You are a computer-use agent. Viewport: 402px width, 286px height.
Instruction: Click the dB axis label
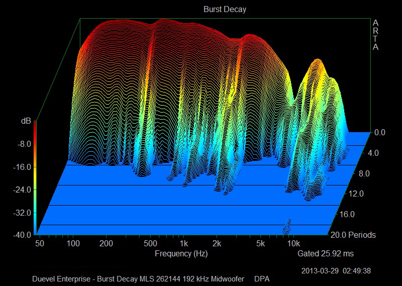pyautogui.click(x=26, y=121)
